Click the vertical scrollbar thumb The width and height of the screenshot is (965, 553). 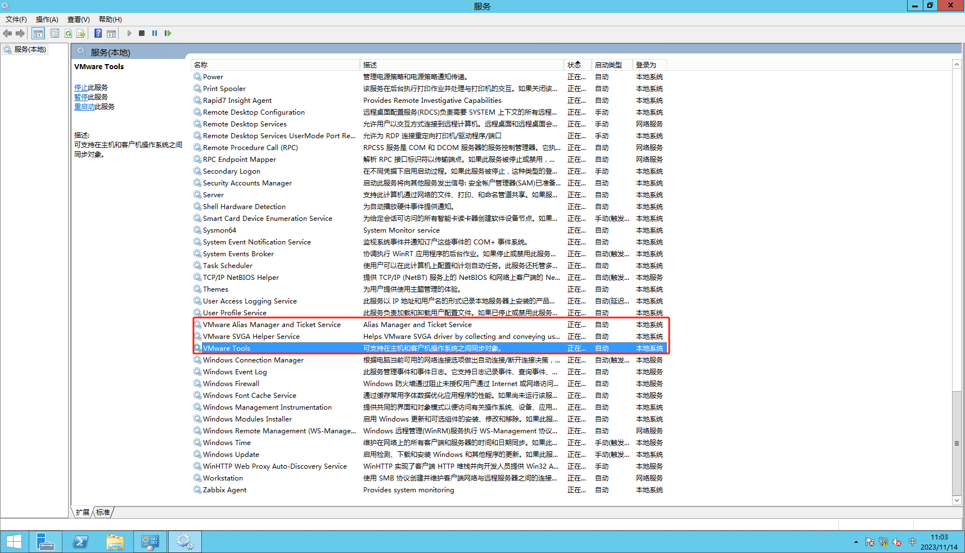tap(957, 443)
